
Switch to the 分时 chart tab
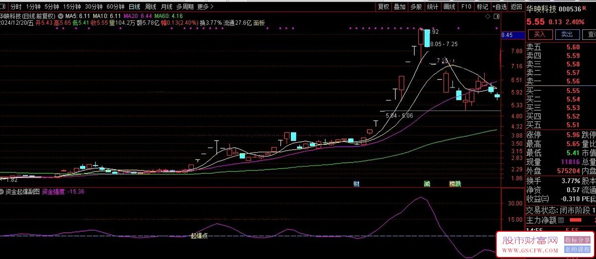pyautogui.click(x=16, y=7)
